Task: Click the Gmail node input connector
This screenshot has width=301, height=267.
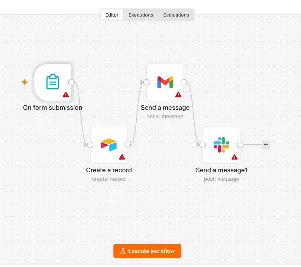Action: 146,82
